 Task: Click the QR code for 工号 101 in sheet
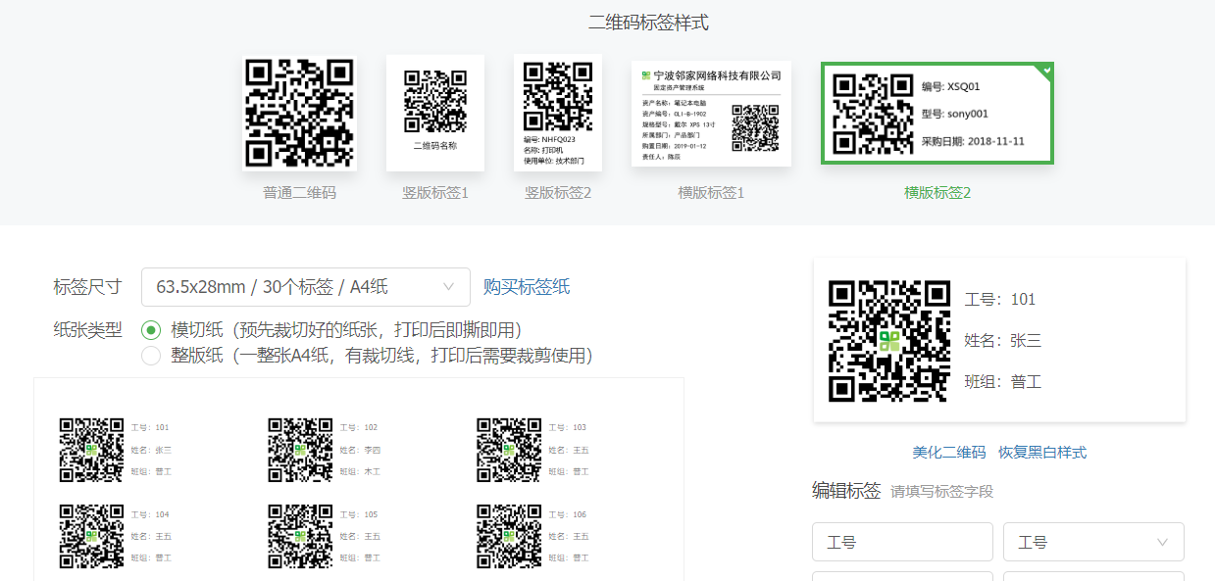coord(91,450)
